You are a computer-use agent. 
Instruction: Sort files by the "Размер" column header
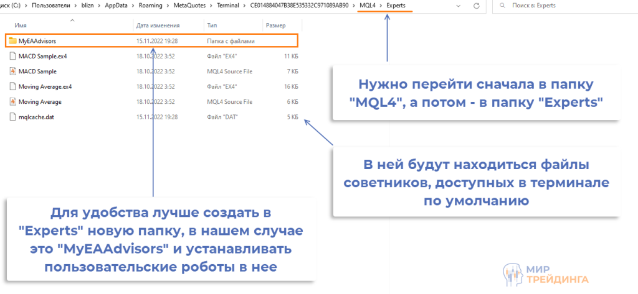point(275,25)
